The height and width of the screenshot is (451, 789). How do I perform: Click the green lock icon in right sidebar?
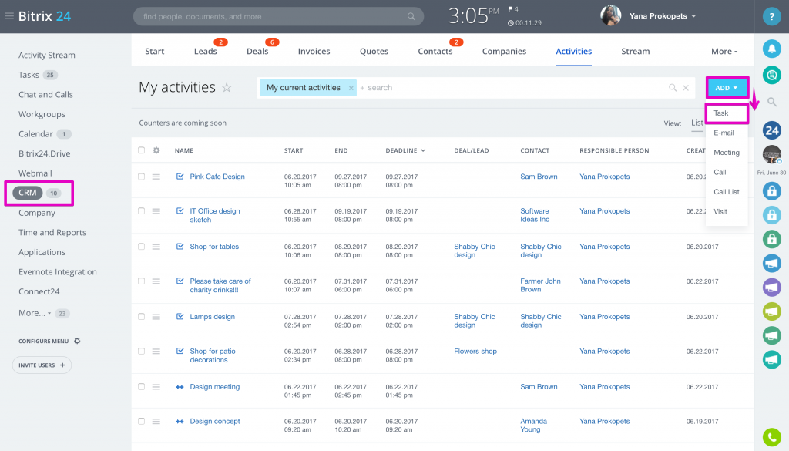(x=771, y=239)
